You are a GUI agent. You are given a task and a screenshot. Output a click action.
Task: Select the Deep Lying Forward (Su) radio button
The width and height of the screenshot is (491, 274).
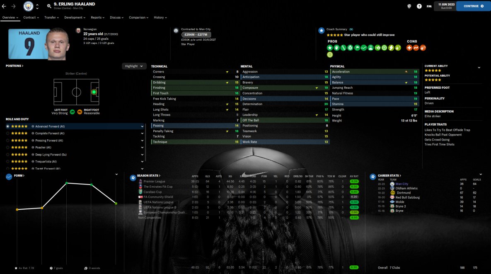tap(8, 155)
